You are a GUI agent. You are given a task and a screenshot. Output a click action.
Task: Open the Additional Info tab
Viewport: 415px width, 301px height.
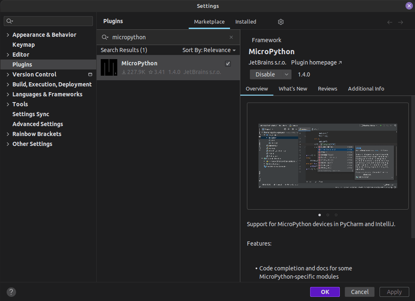click(x=366, y=89)
